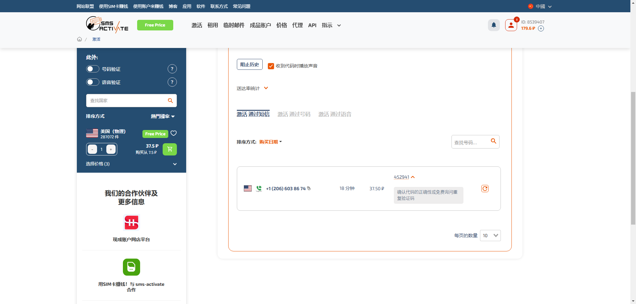Click the 阻止历史 button

[249, 65]
